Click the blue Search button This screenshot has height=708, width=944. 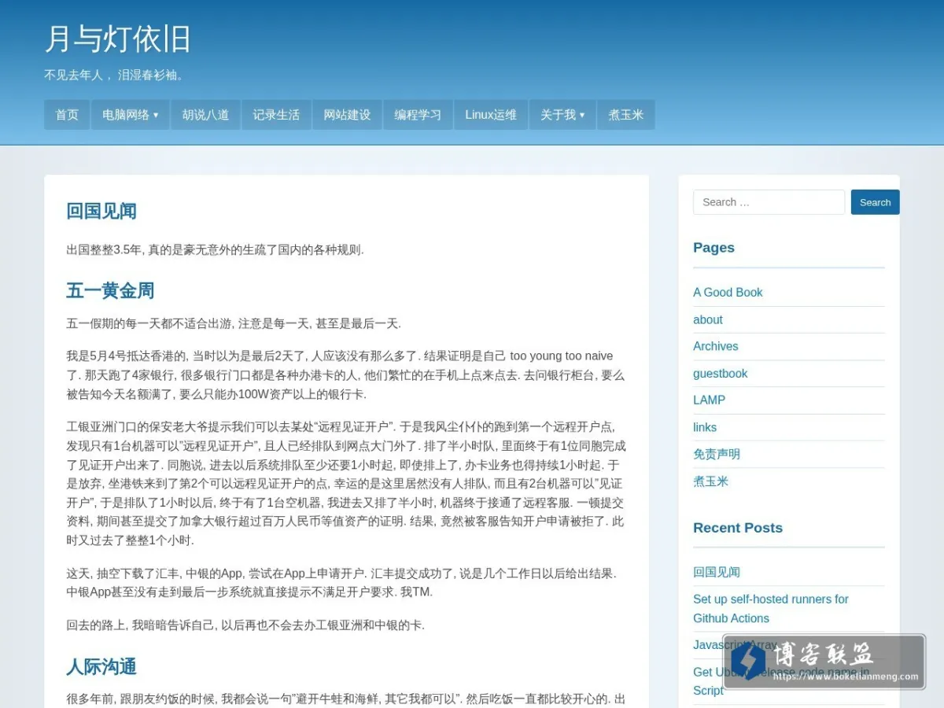875,202
